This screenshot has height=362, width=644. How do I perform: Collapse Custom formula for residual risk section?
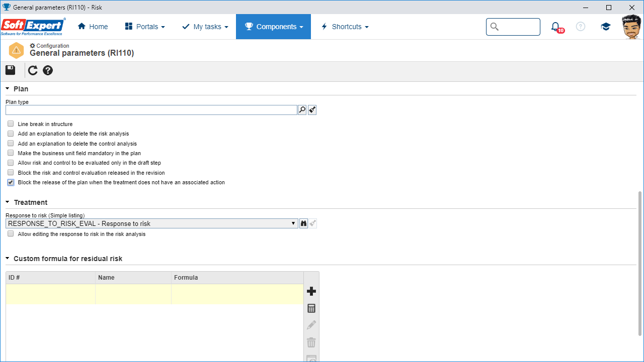(x=8, y=259)
